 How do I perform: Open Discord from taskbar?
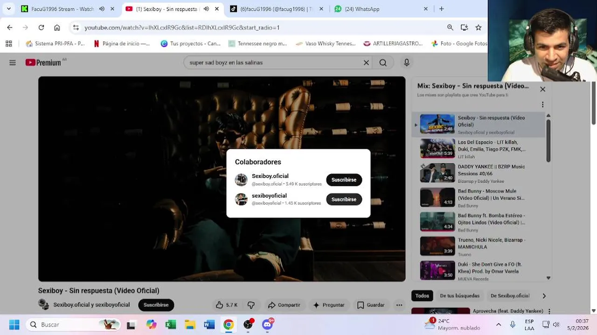click(267, 324)
